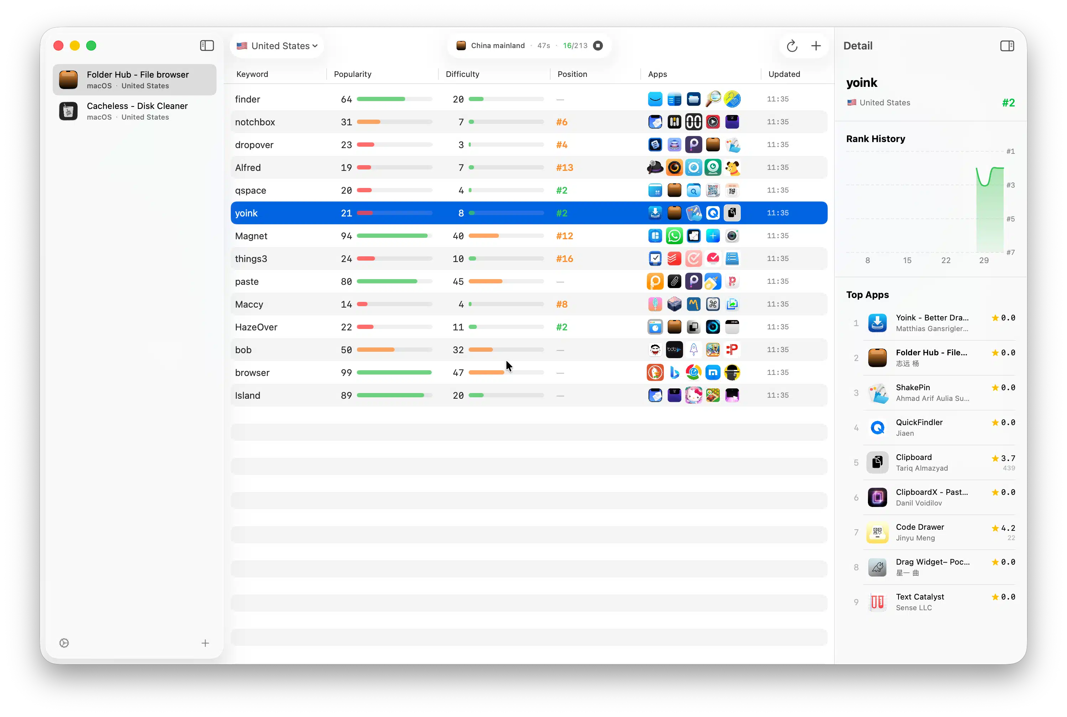Click Maccy command-key icon in Maccy row

click(x=713, y=304)
